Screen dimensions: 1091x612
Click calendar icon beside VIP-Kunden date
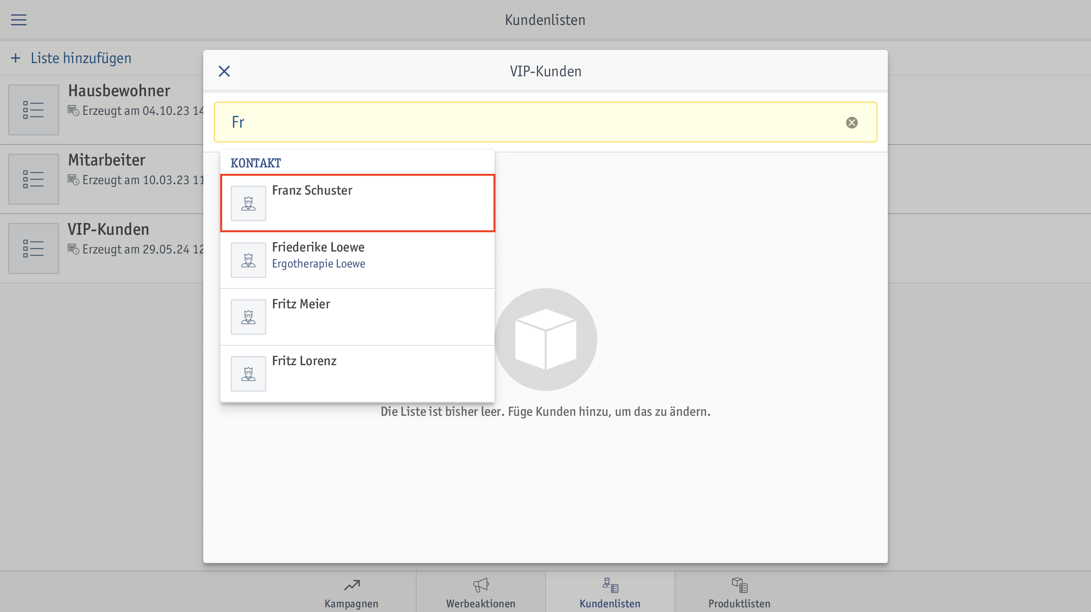click(73, 249)
